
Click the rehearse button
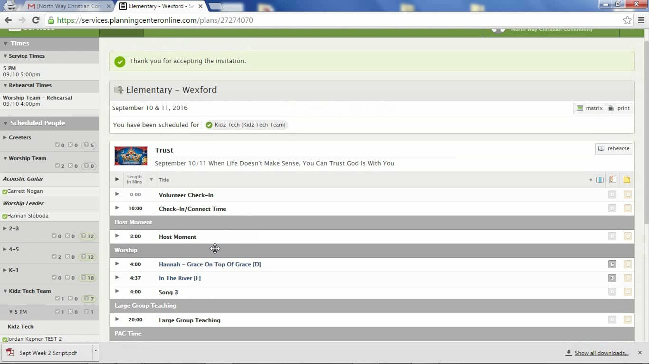coord(613,148)
